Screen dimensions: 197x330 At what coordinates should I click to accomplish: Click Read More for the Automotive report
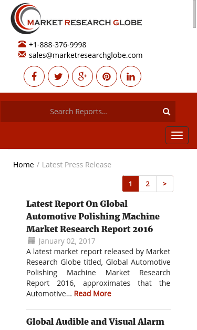point(92,293)
